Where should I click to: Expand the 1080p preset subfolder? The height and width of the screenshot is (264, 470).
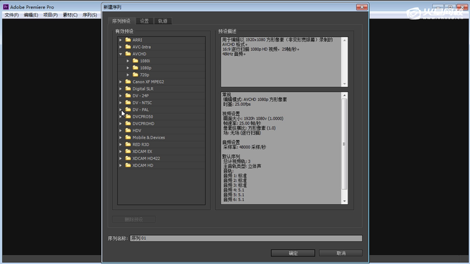click(128, 68)
